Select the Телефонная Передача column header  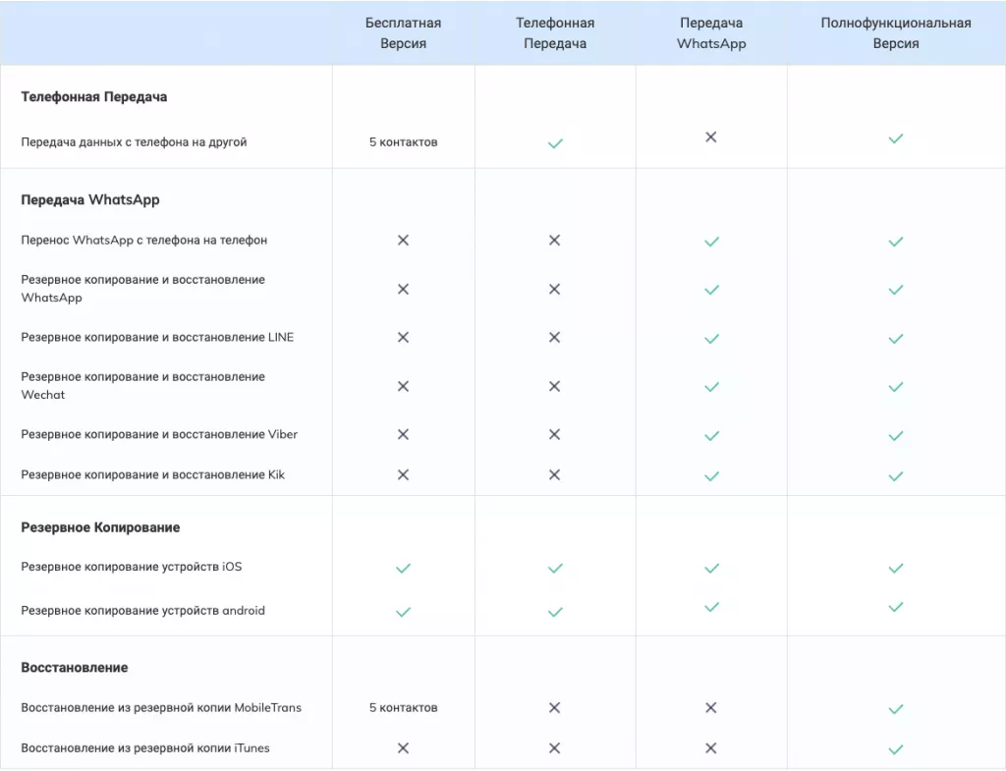click(555, 33)
